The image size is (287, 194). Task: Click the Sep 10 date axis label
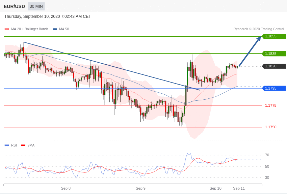pos(215,188)
